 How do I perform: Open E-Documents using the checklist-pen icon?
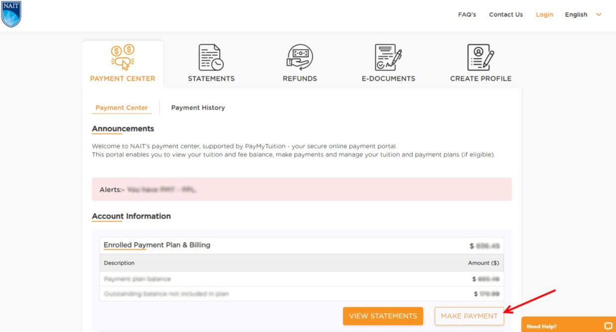point(389,56)
